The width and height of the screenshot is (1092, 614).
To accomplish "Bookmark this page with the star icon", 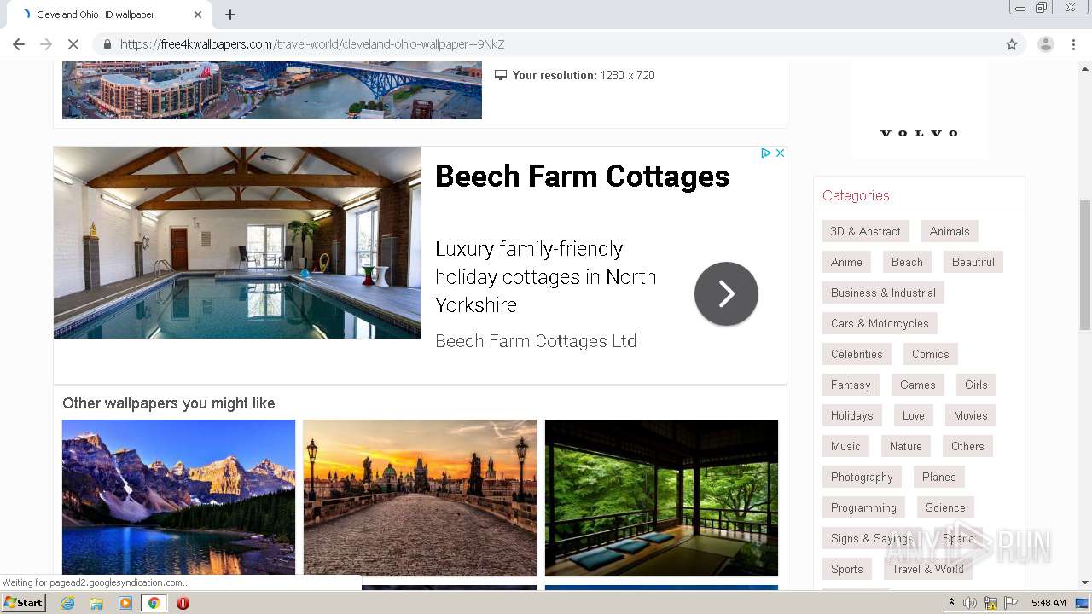I will 1012,44.
